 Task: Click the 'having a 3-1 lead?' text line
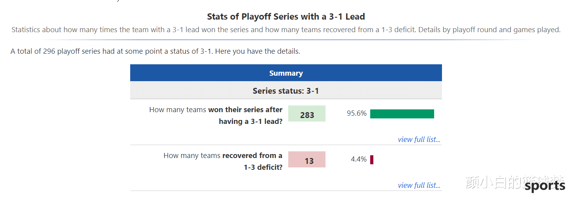click(x=251, y=121)
